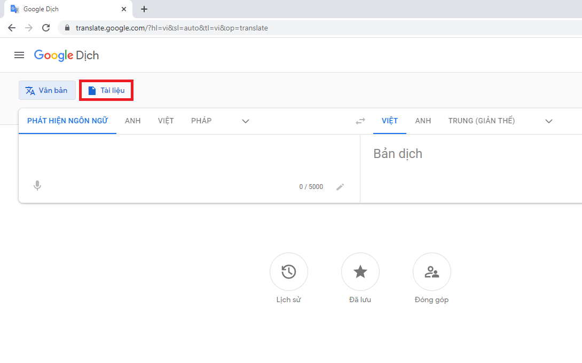
Task: Open the Đóng góp contribute icon
Action: point(431,272)
